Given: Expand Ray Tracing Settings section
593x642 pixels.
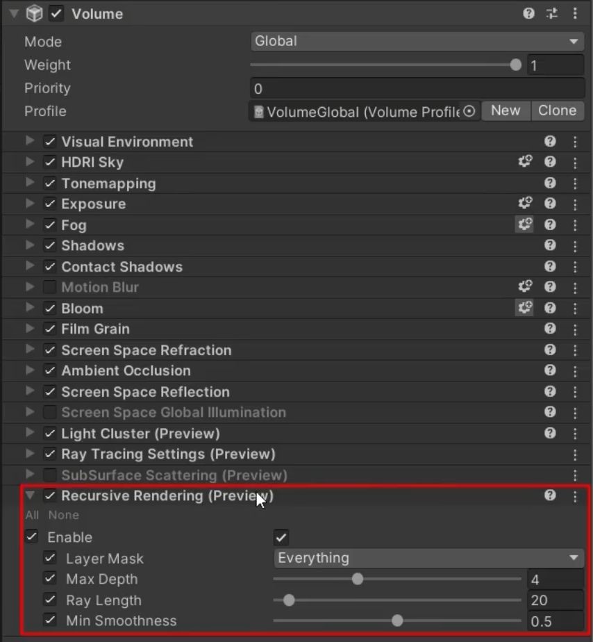Looking at the screenshot, I should (29, 454).
